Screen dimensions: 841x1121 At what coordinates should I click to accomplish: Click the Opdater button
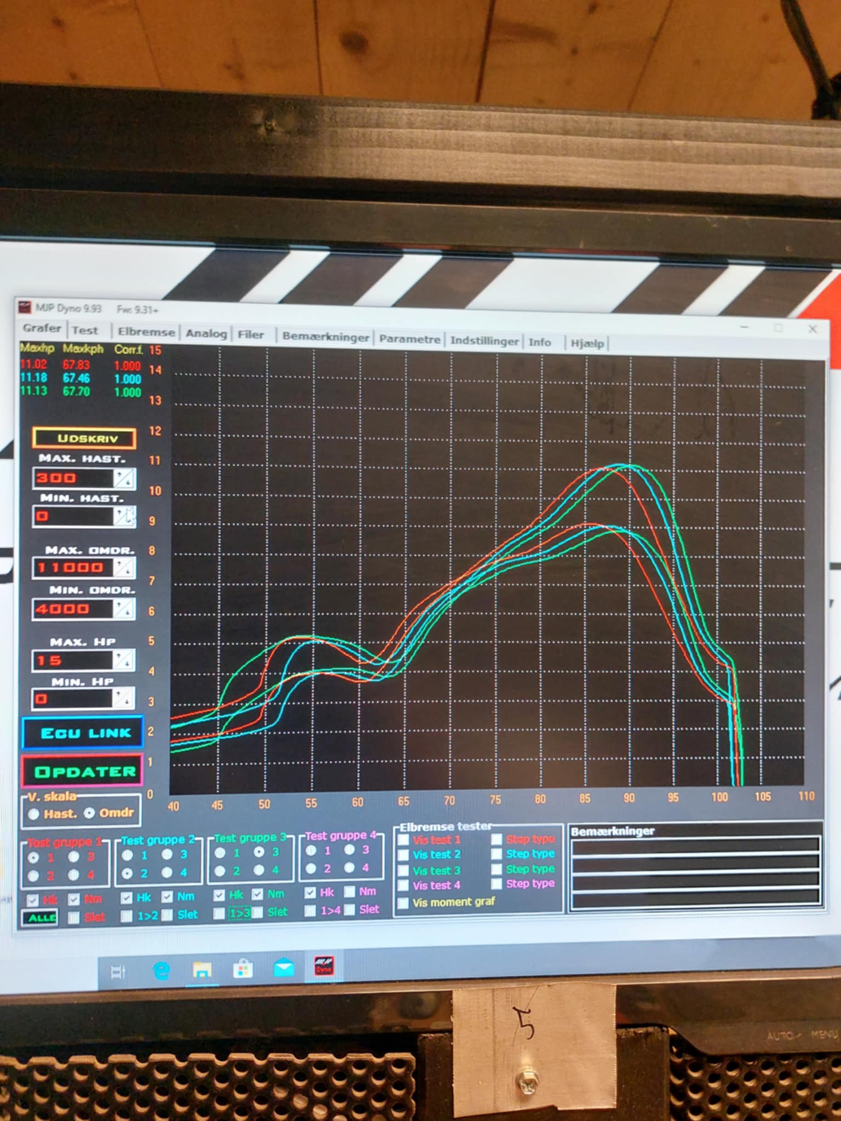[83, 772]
